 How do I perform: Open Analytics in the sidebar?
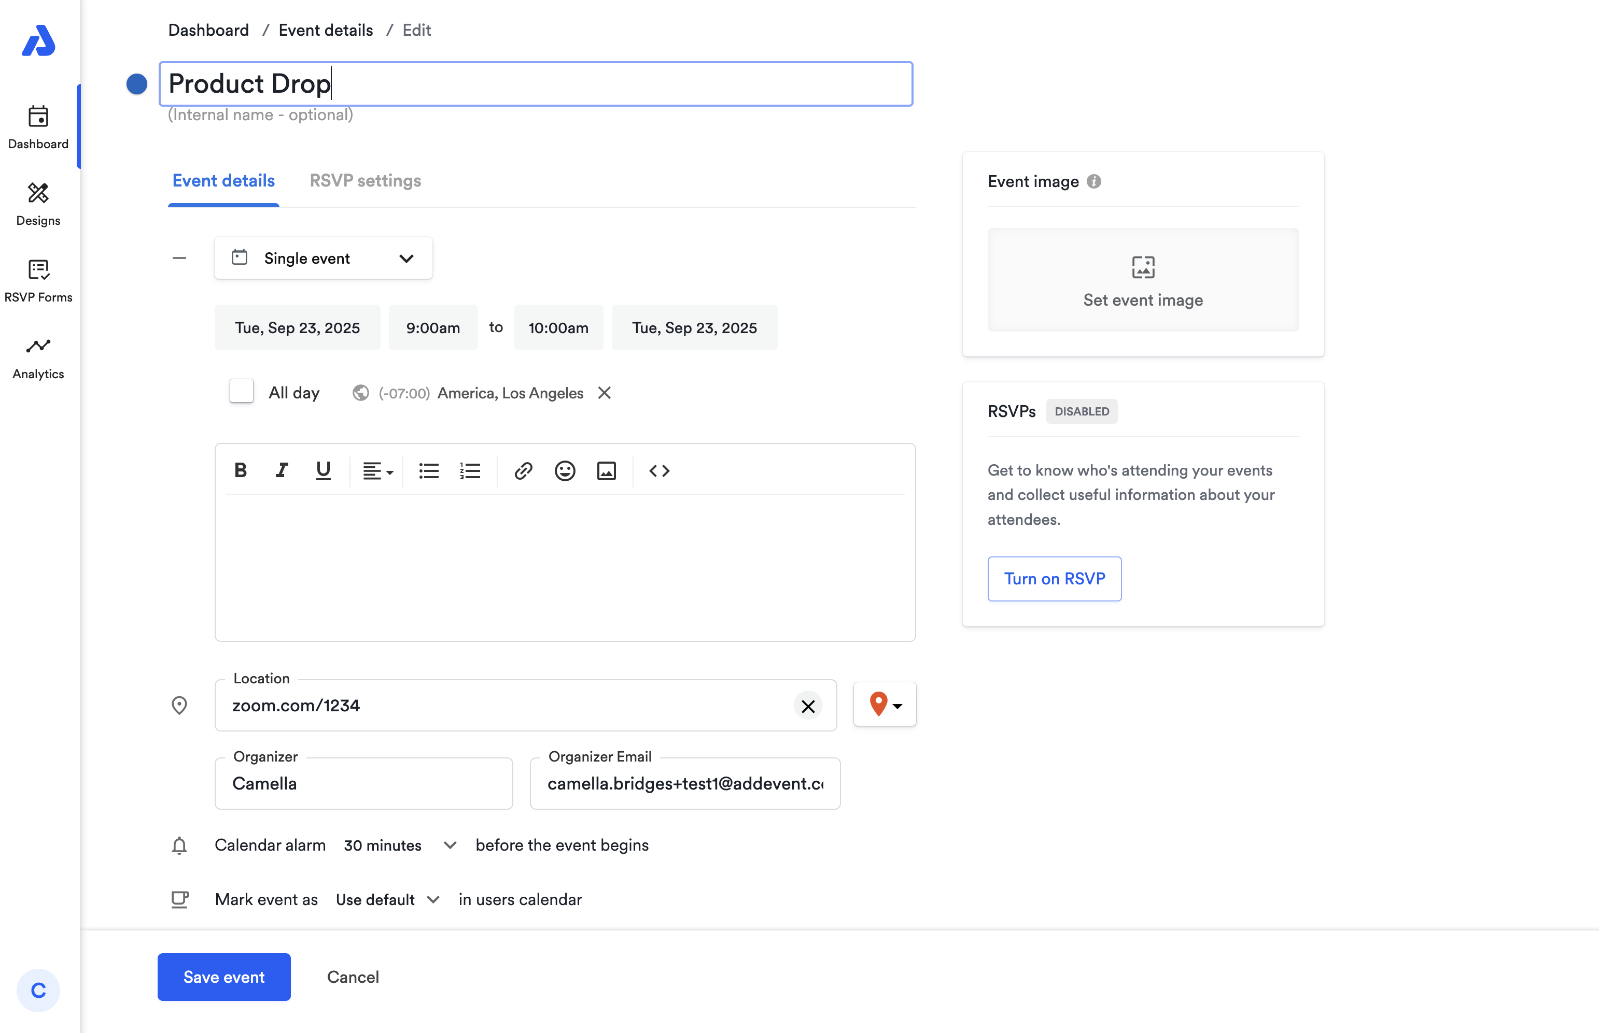coord(38,358)
